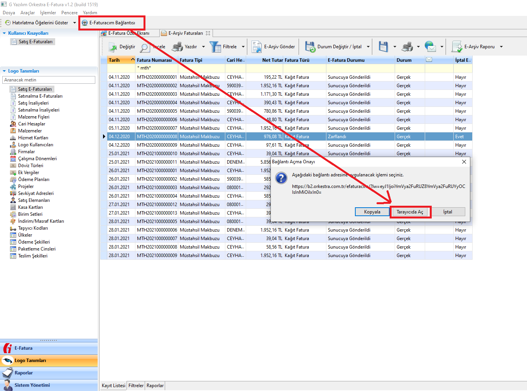Open the Araçlar menu
Screen dimensions: 527x391
[27, 13]
